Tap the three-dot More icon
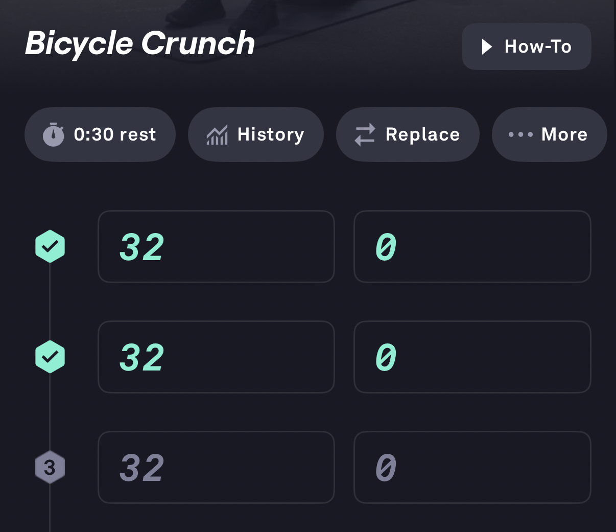616x532 pixels. (x=520, y=135)
